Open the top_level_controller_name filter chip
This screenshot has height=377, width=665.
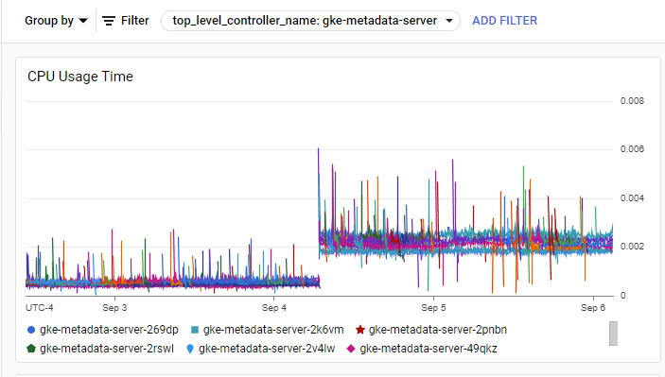click(x=310, y=21)
